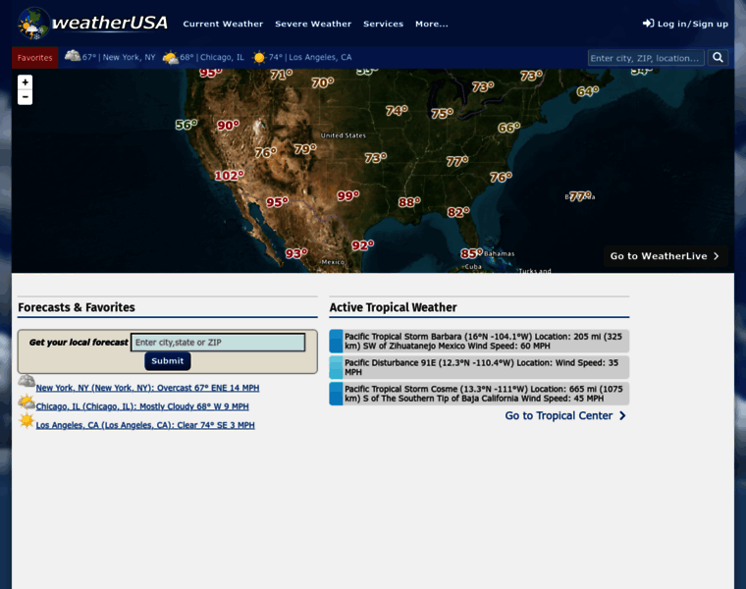The width and height of the screenshot is (746, 589).
Task: Click sun icon next to Los Angeles forecast link
Action: 27,421
